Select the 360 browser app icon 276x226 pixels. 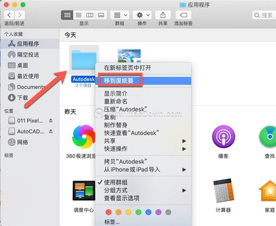pyautogui.click(x=84, y=137)
